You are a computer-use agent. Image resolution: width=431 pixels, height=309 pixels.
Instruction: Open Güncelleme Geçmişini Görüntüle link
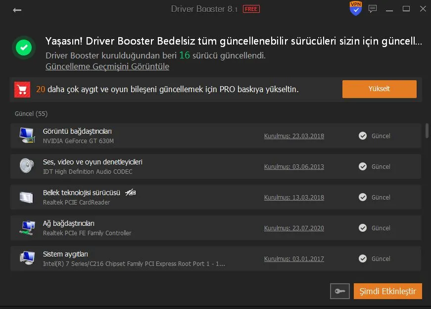coord(107,66)
